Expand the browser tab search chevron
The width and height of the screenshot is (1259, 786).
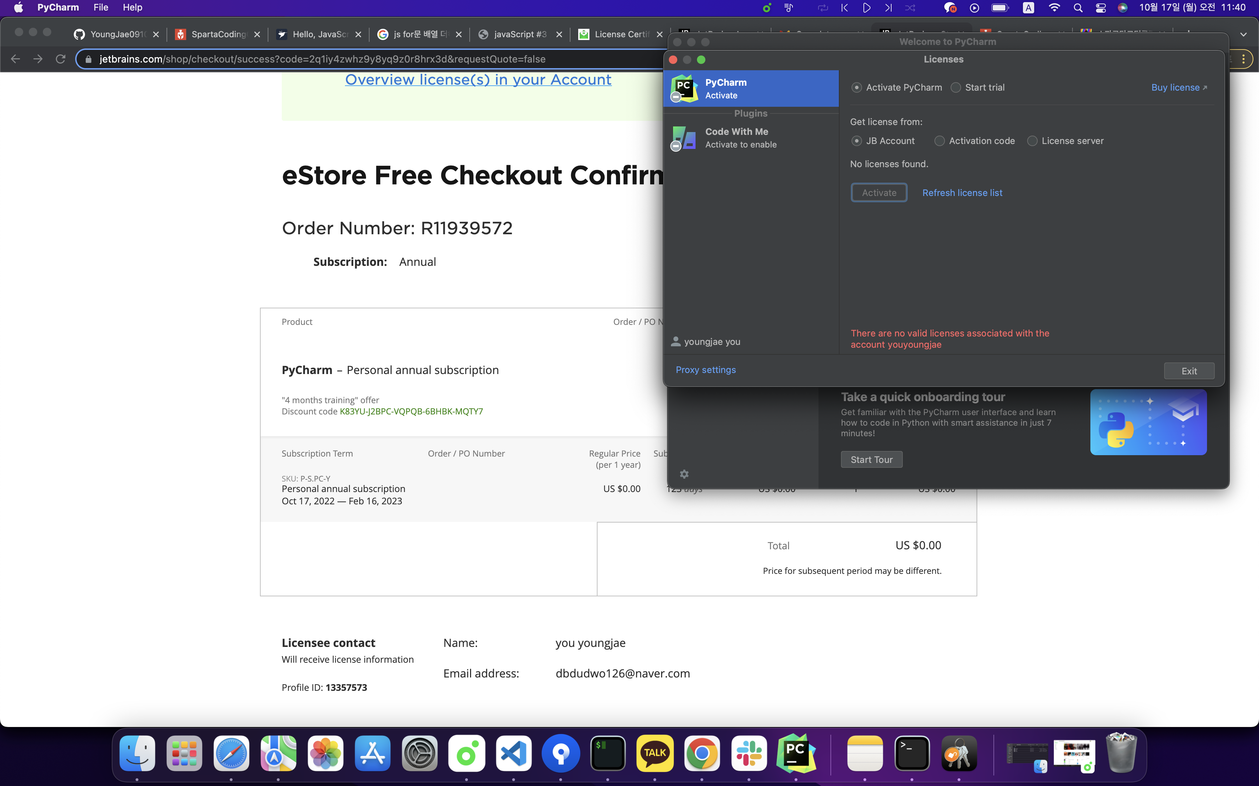point(1243,34)
